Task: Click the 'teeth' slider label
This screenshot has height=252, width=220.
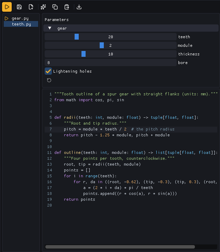Action: [x=184, y=37]
